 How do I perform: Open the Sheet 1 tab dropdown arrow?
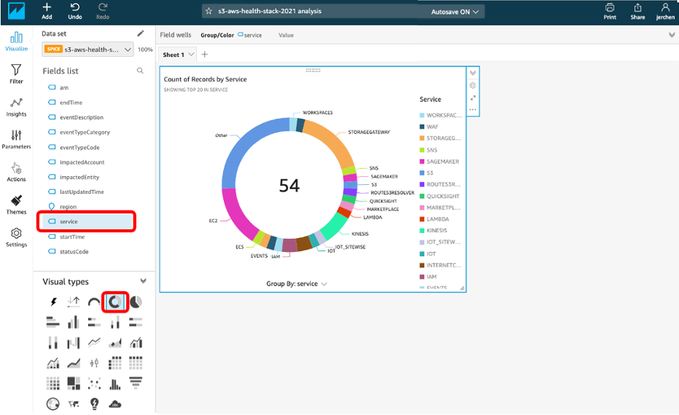click(191, 55)
